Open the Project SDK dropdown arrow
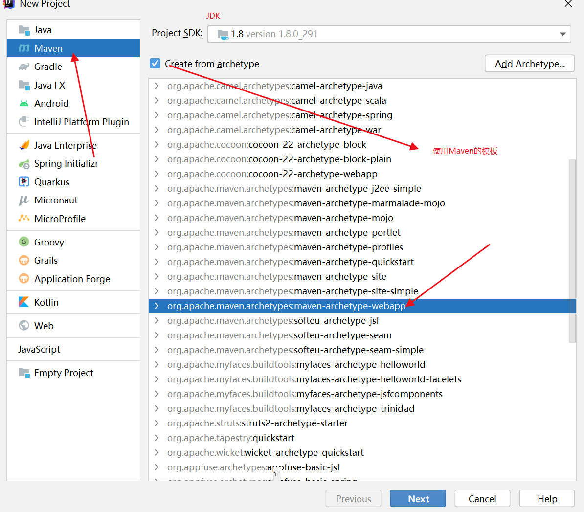 562,34
